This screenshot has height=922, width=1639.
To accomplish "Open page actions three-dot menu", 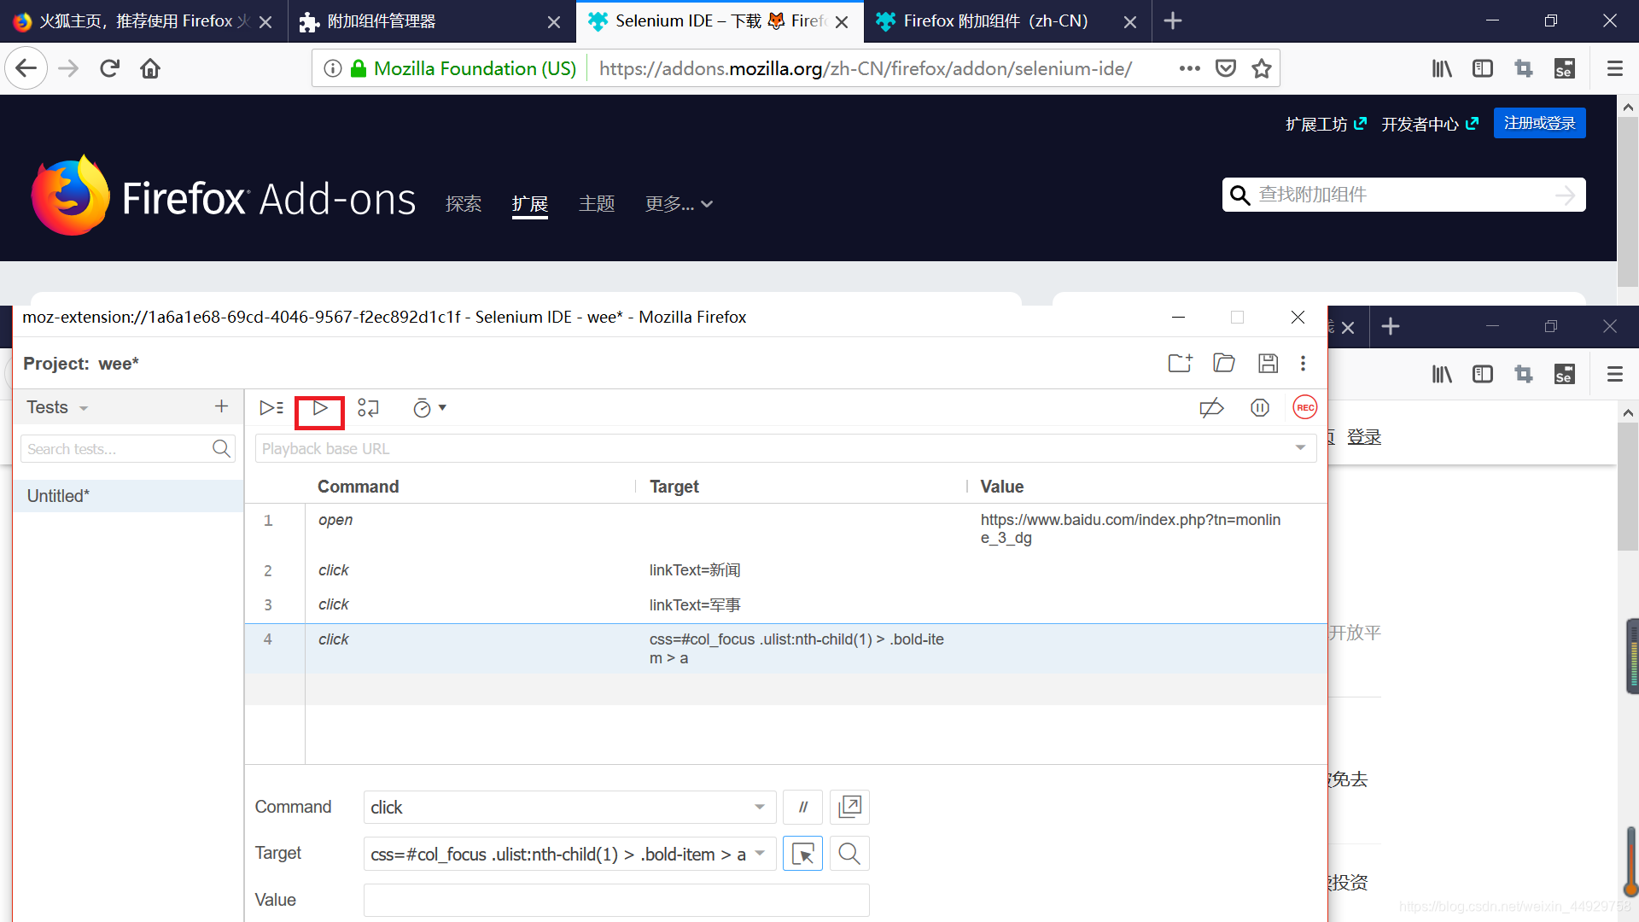I will point(1189,68).
